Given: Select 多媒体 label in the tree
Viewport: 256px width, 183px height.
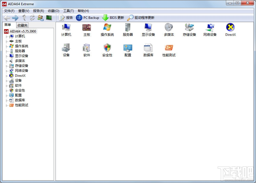Looking at the screenshot, I should pyautogui.click(x=20, y=61).
